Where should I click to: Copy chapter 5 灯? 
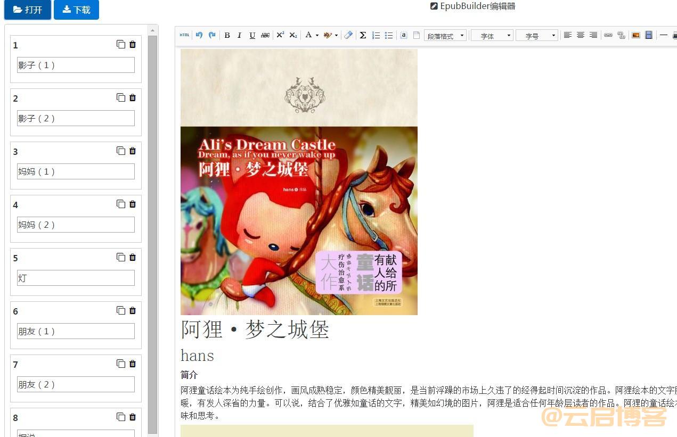point(121,258)
